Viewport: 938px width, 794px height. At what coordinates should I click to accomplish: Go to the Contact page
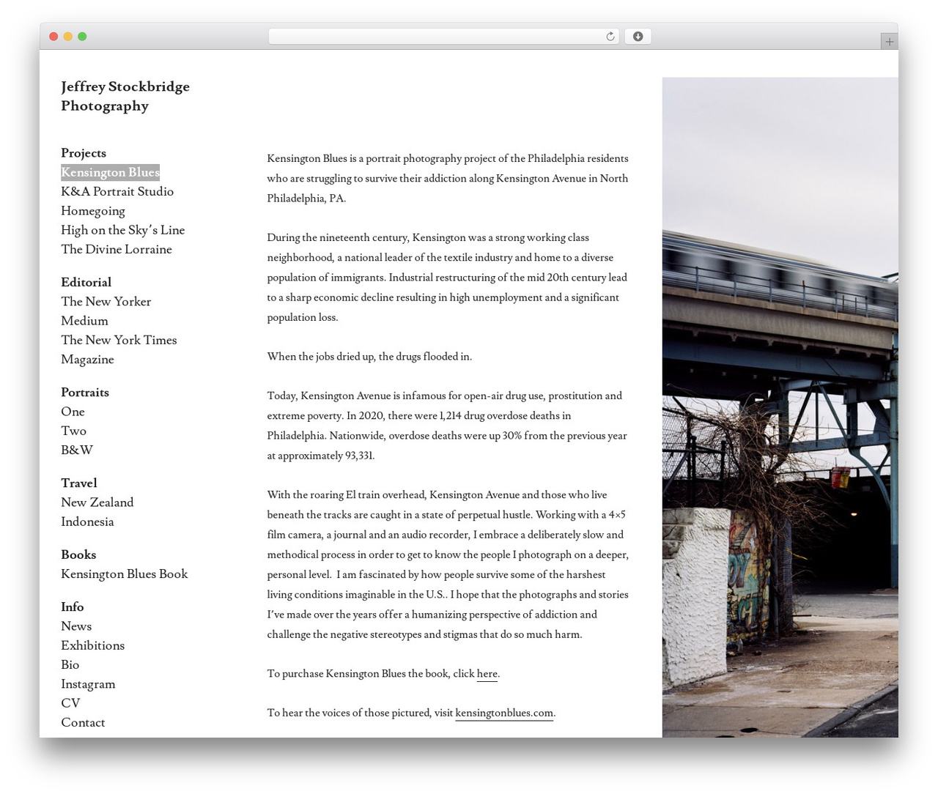(83, 722)
